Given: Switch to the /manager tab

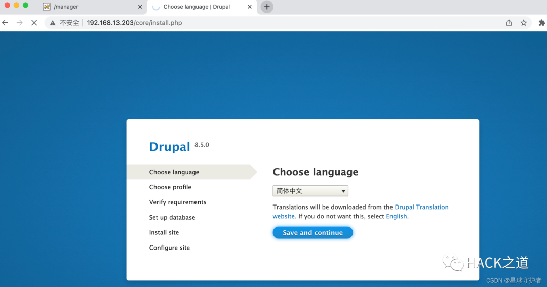Looking at the screenshot, I should pos(93,7).
